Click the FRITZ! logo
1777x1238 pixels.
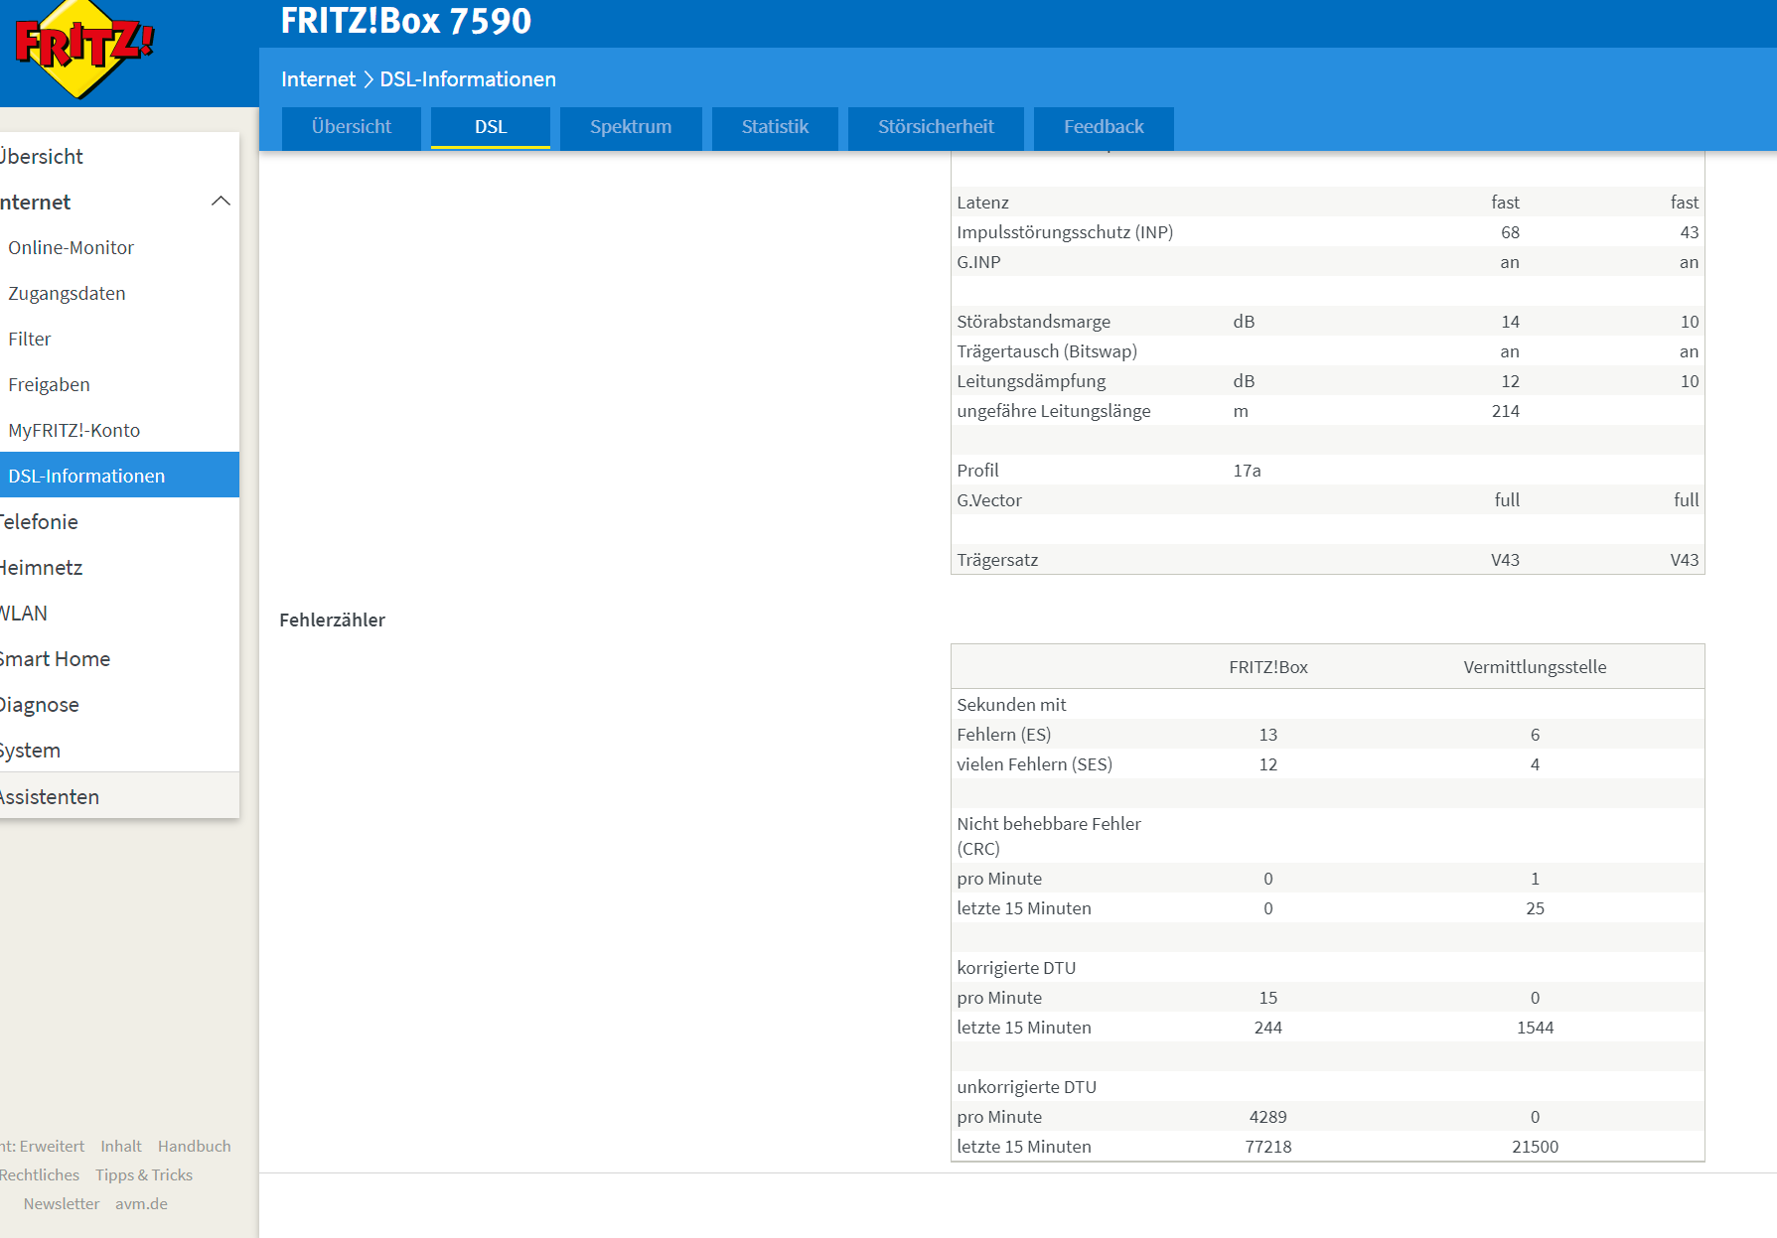tap(82, 48)
